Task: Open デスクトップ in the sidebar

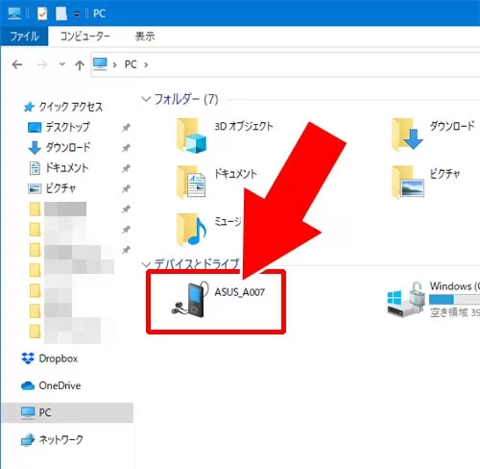Action: [67, 127]
